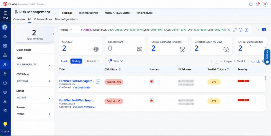This screenshot has width=271, height=136.
Task: Click the Home icon in sidebar
Action: (x=5, y=37)
